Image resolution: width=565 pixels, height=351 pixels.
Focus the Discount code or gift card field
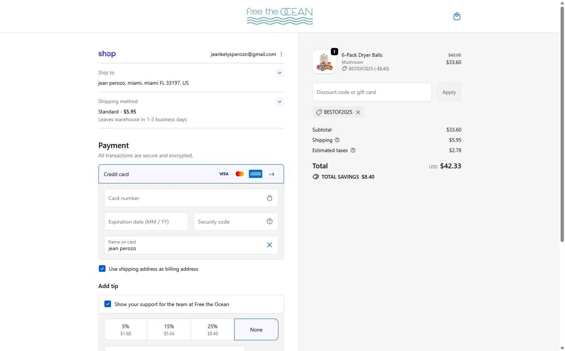pos(372,92)
